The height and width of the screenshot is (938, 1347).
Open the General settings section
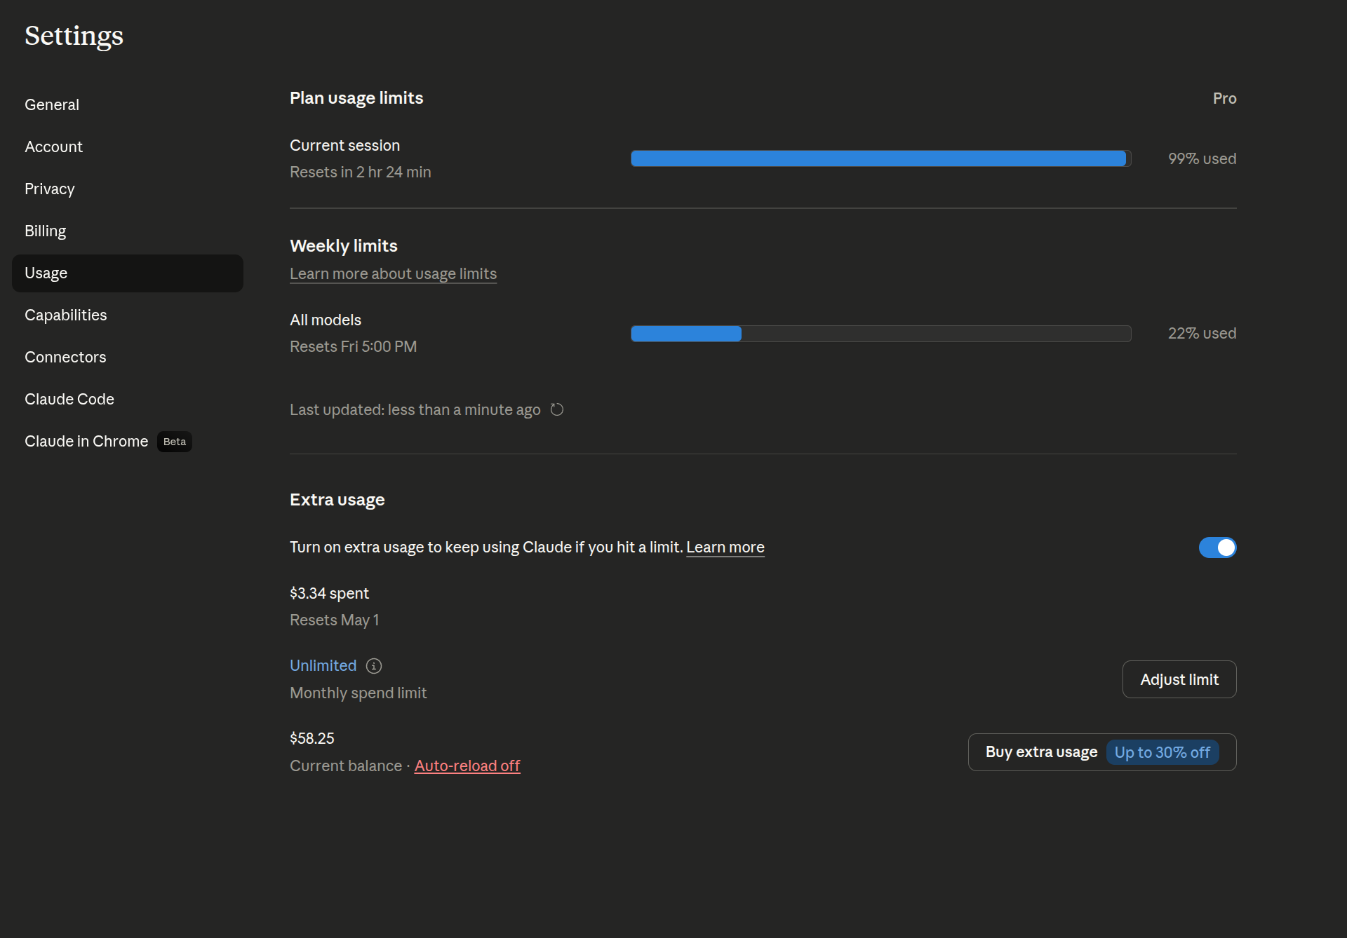tap(52, 104)
